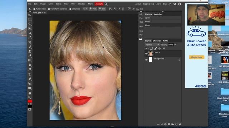Toggle lock image pixels brush icon
Screen dimensions: 229x128
point(156,48)
